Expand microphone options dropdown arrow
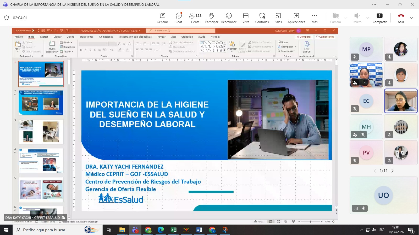The image size is (419, 235). 368,18
